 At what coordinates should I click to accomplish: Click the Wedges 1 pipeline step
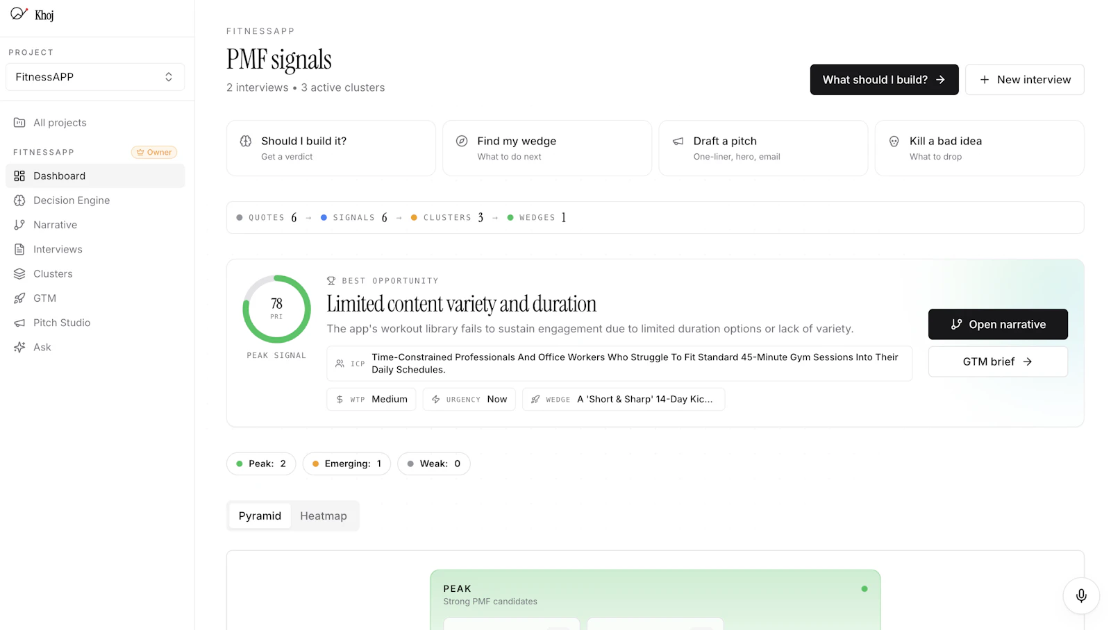(537, 218)
